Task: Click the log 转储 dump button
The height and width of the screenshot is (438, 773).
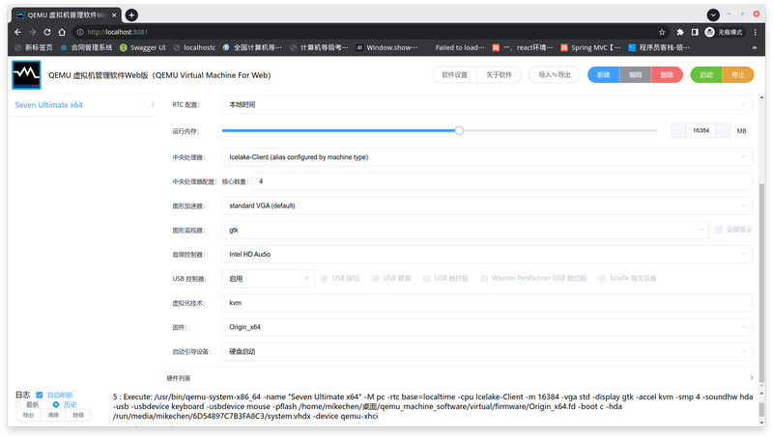Action: point(78,415)
